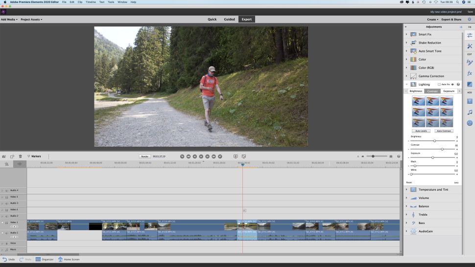Click the Auto Levels button

point(421,131)
